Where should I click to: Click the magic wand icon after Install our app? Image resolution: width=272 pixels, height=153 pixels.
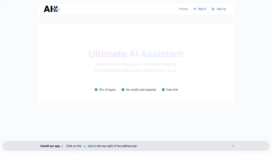(62, 146)
